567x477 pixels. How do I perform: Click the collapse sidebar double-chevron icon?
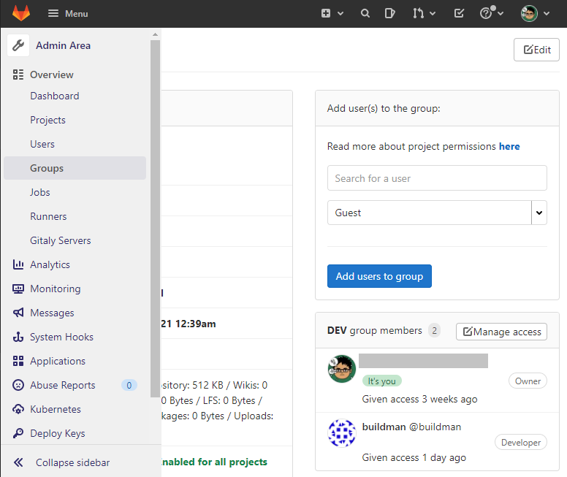point(18,462)
